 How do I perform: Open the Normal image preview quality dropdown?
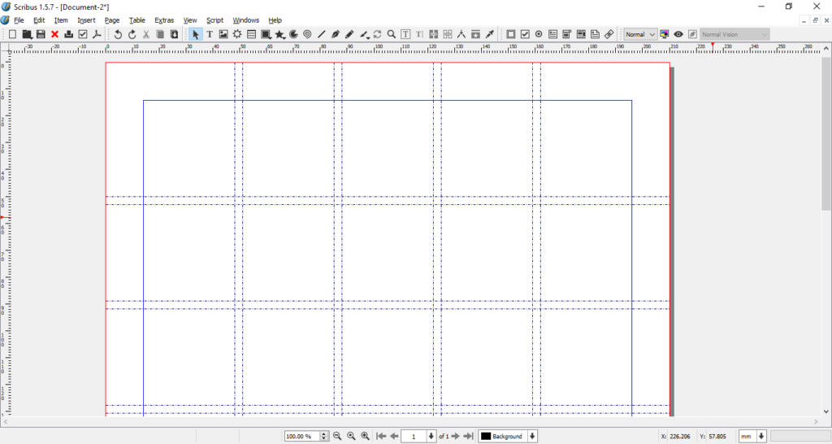640,34
